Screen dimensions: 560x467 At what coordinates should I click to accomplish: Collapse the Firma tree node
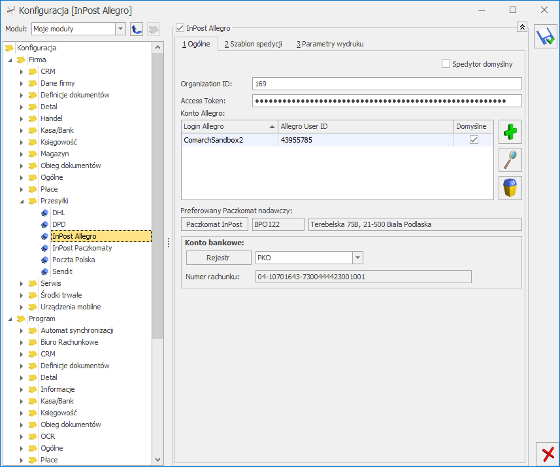[10, 60]
